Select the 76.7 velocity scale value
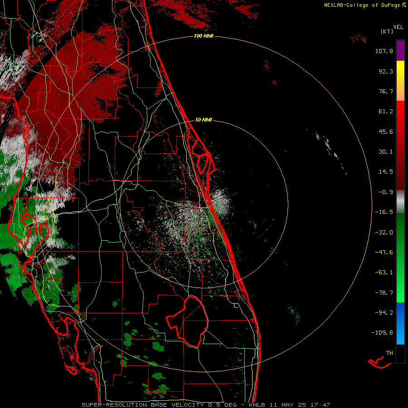 click(x=386, y=91)
